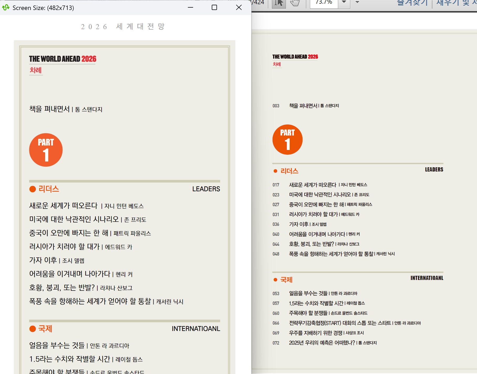Click 'INTERNATIOANL' label in PDF page
The width and height of the screenshot is (477, 374).
(x=427, y=278)
